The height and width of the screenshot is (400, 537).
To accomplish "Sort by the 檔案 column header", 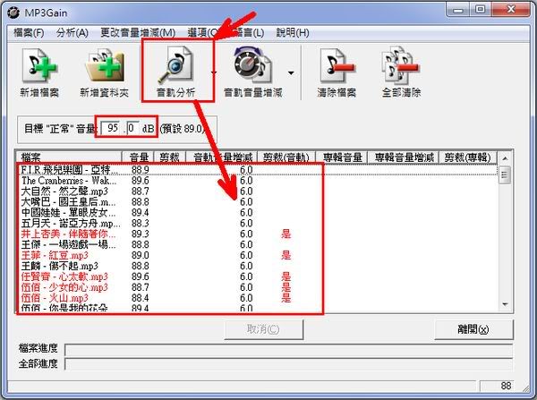I will 70,157.
